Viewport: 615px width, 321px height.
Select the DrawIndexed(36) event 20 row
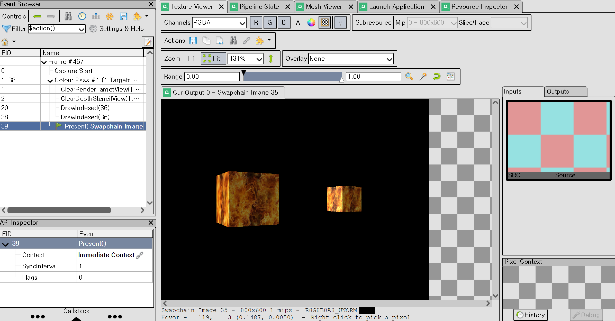[x=73, y=108]
